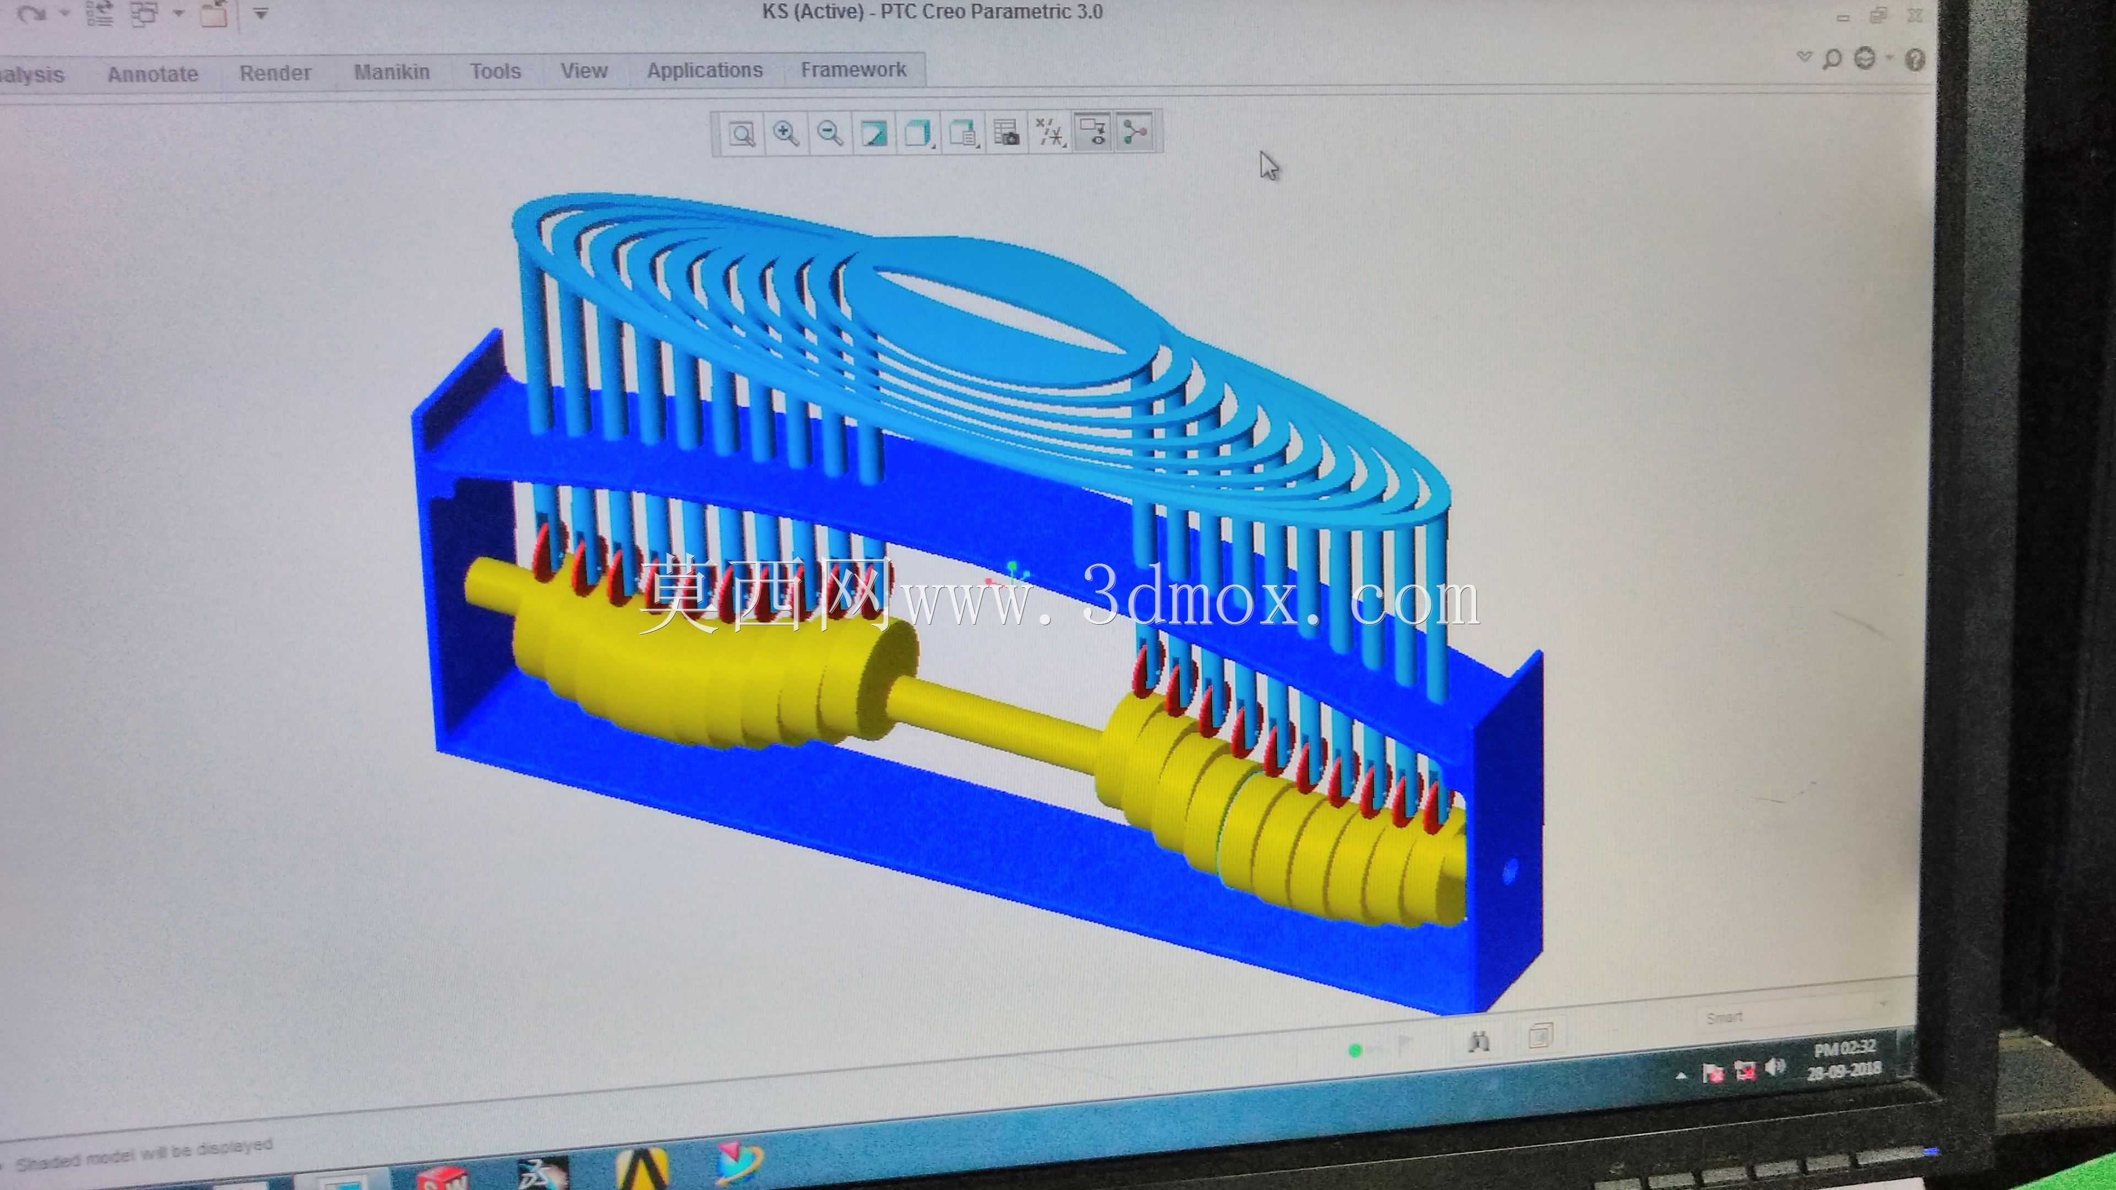Open the Customize Quick Access Toolbar arrow
The image size is (2116, 1190).
click(x=261, y=14)
